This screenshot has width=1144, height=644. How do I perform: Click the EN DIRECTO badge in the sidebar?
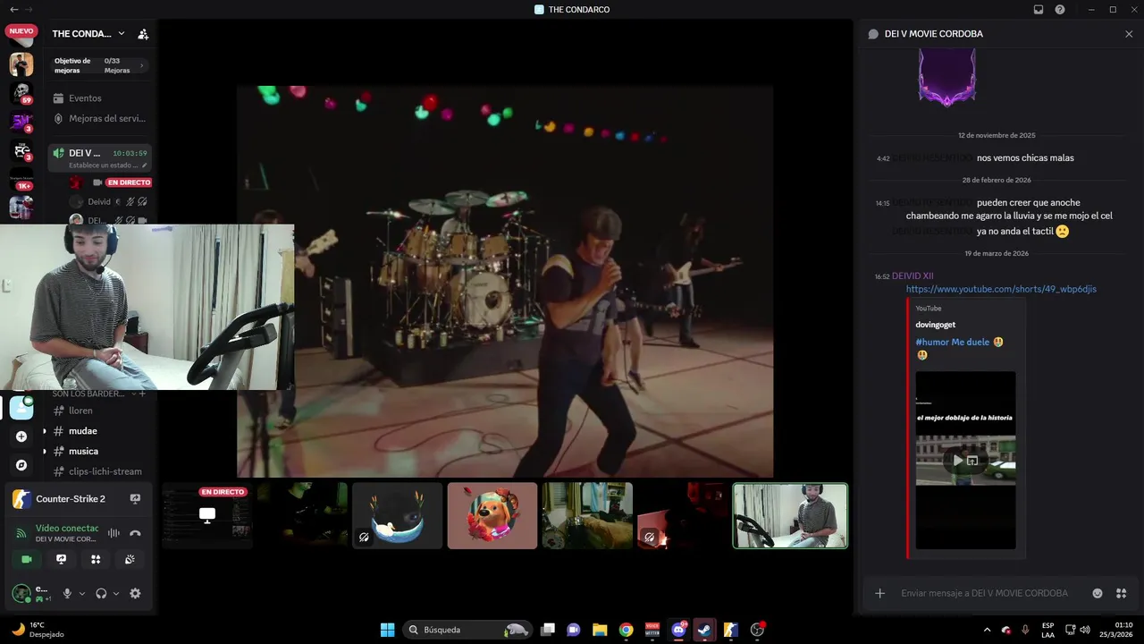[129, 182]
